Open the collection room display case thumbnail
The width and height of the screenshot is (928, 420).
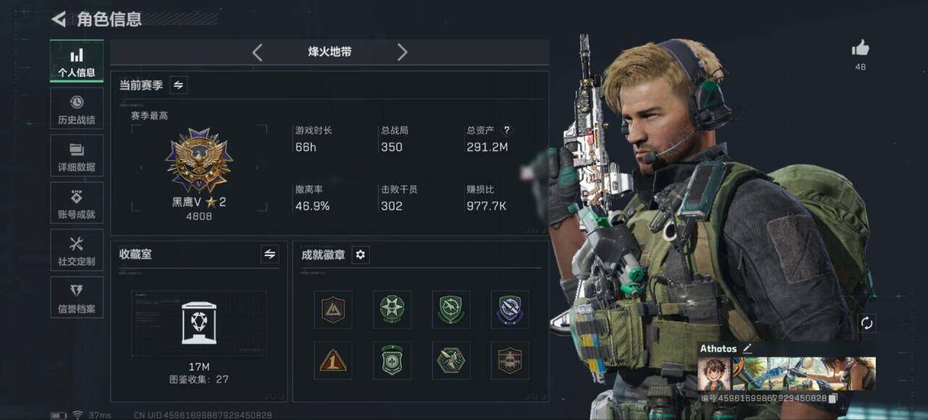[x=199, y=324]
